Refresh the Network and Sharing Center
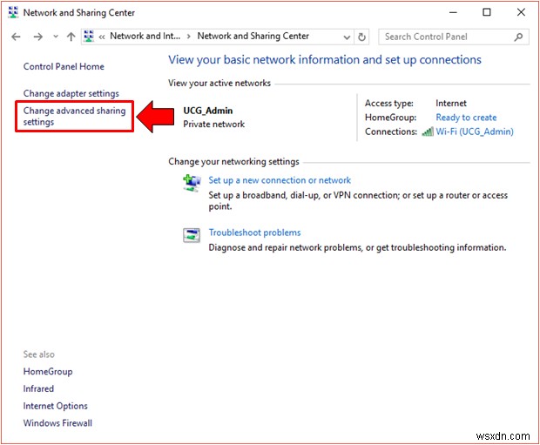The image size is (540, 445). tap(361, 37)
